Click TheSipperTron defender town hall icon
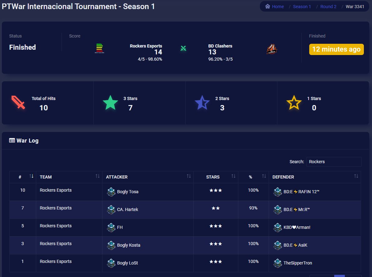Screen dimensions: 372x277 click(278, 263)
